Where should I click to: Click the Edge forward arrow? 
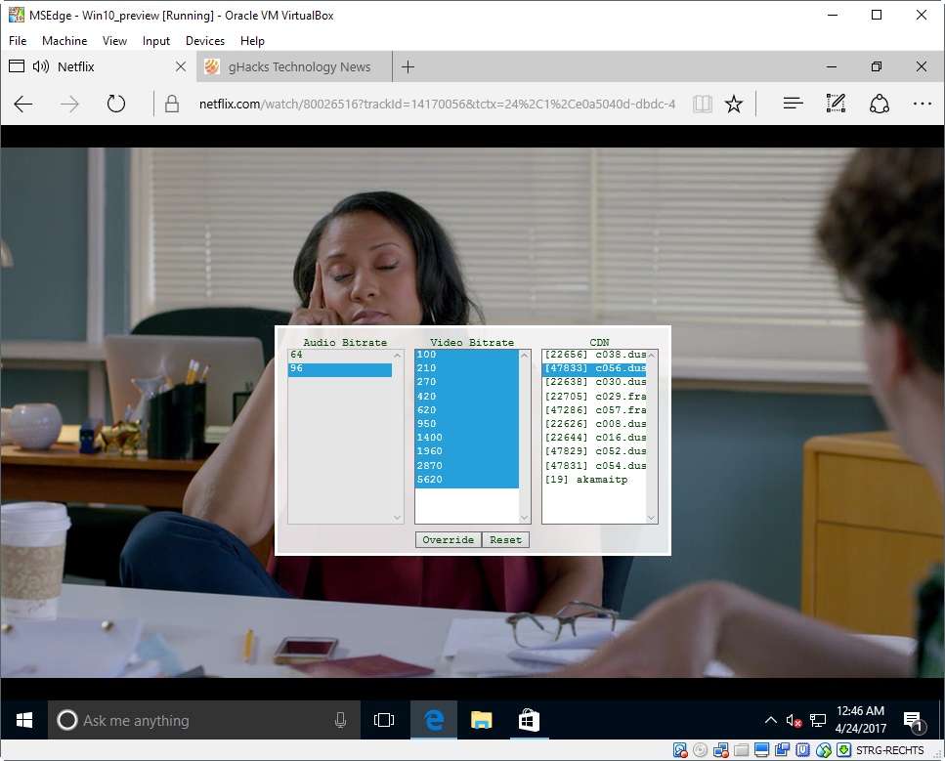pos(69,105)
